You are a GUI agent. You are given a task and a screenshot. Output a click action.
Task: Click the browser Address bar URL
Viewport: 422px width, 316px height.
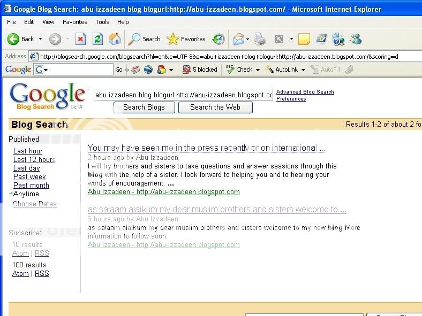[219, 57]
